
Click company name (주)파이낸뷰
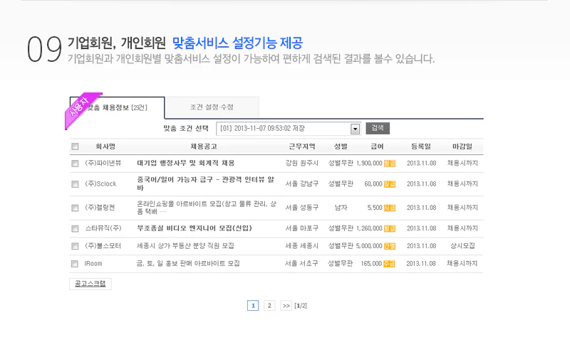click(103, 164)
